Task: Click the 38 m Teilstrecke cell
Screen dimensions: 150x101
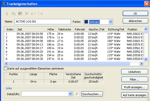Action: pyautogui.click(x=60, y=52)
